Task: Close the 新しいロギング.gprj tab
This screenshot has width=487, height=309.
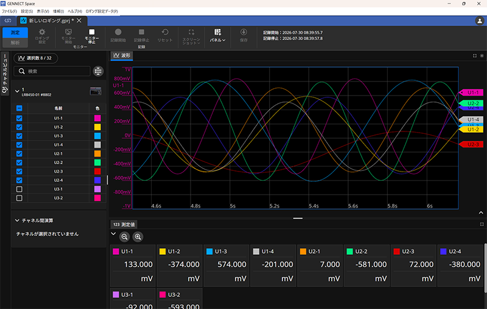Action: tap(79, 21)
